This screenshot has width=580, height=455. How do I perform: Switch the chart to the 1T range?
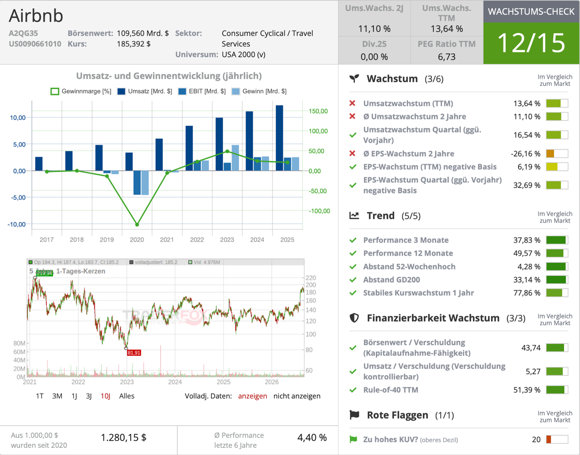coord(40,396)
